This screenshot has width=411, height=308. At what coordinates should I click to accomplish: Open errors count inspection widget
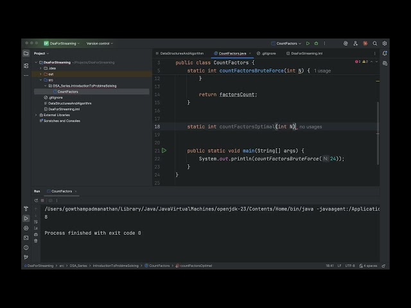pos(362,62)
